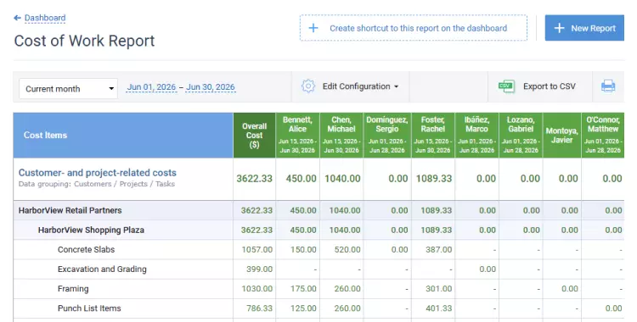Select the Bennett, Alice column header
This screenshot has width=637, height=322.
[297, 136]
